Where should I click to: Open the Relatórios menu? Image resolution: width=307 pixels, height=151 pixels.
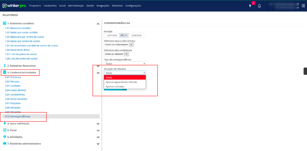(x=117, y=6)
